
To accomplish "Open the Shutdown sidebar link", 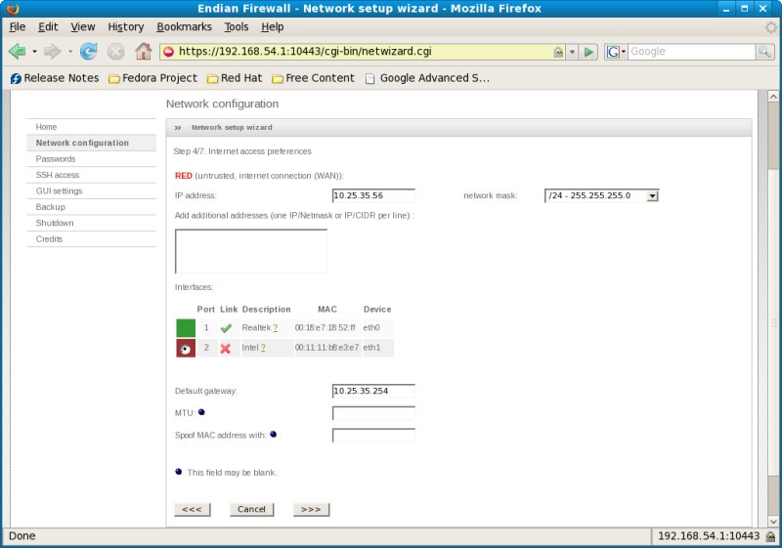I will click(55, 223).
